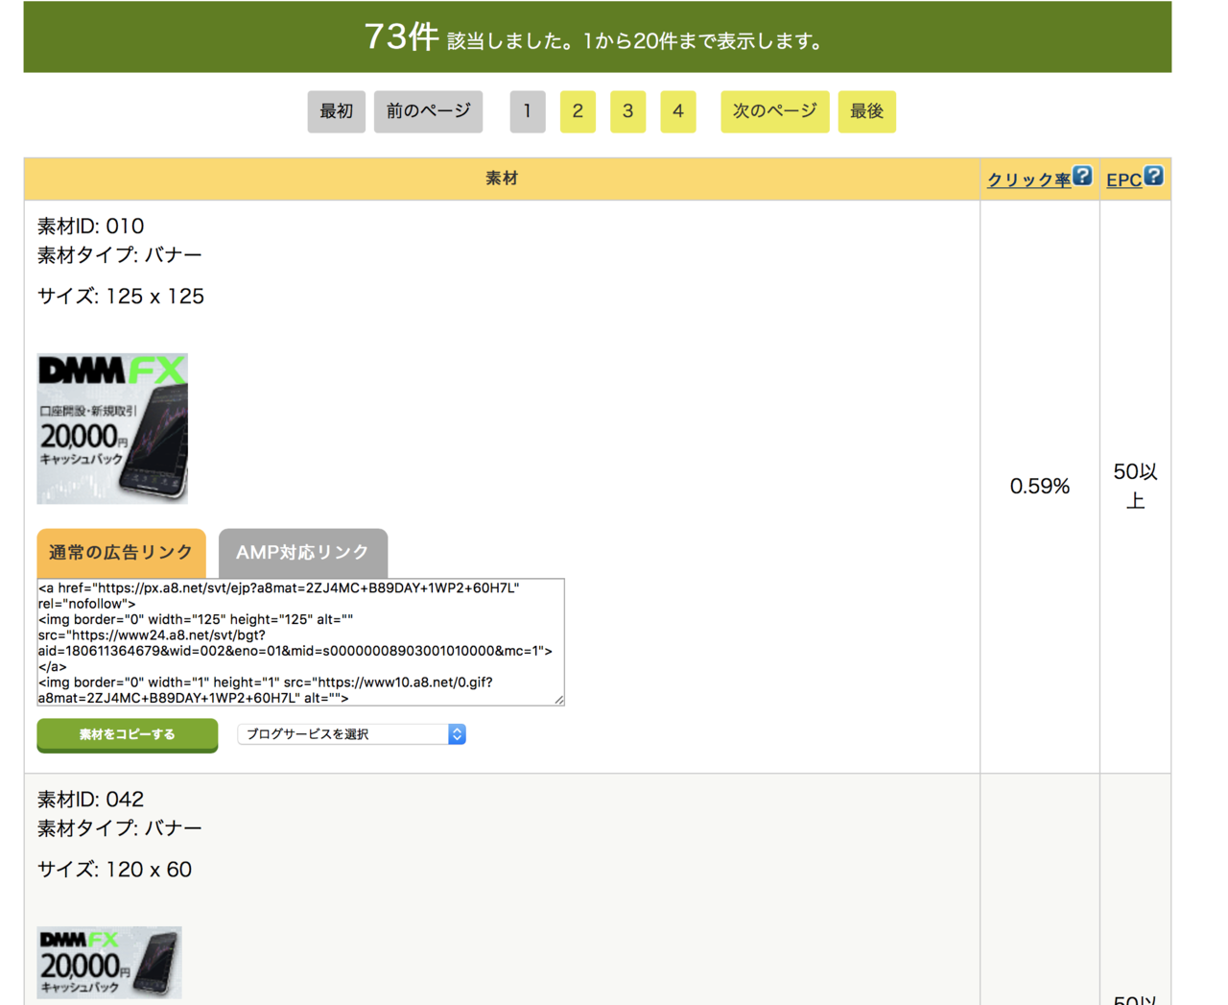Select page 4 in pagination
The height and width of the screenshot is (1005, 1228).
click(x=678, y=111)
